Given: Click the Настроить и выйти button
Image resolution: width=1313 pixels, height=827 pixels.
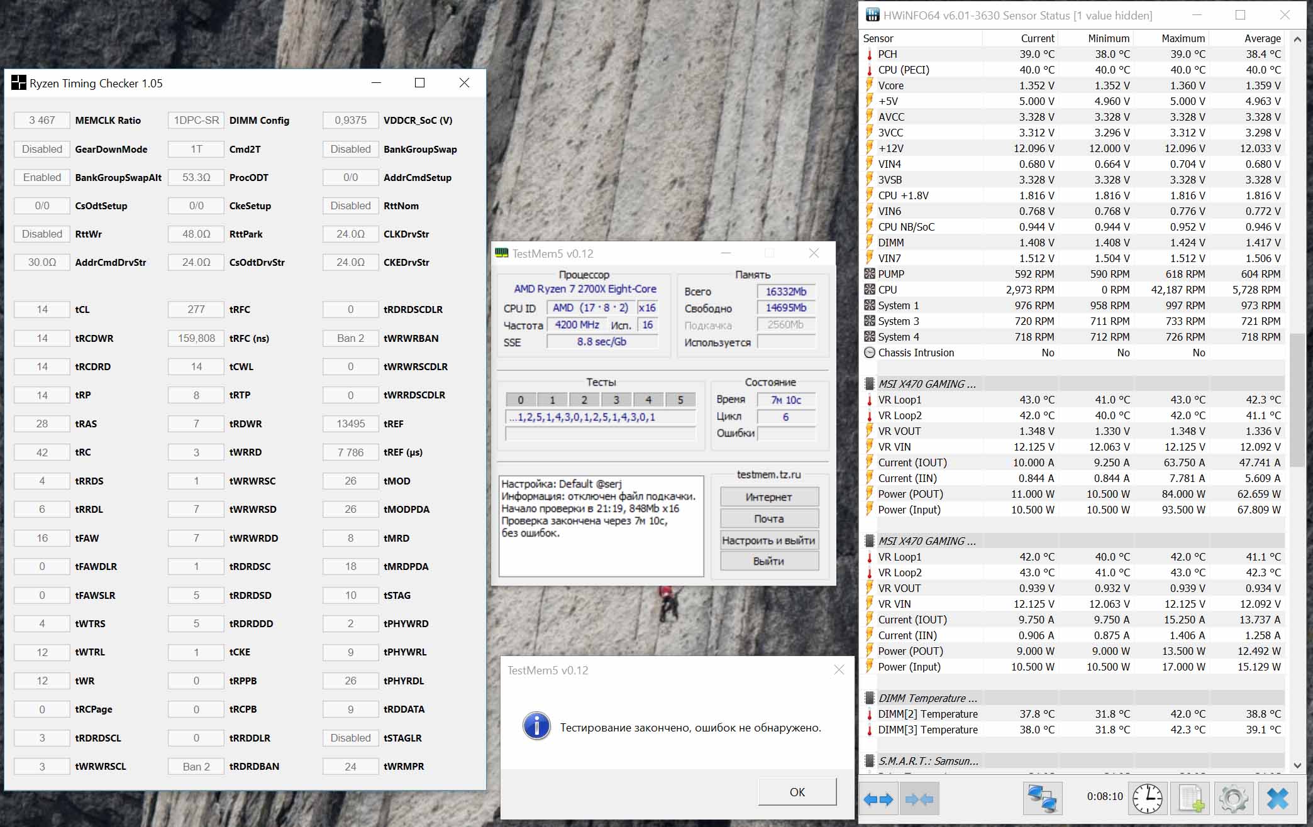Looking at the screenshot, I should 769,540.
